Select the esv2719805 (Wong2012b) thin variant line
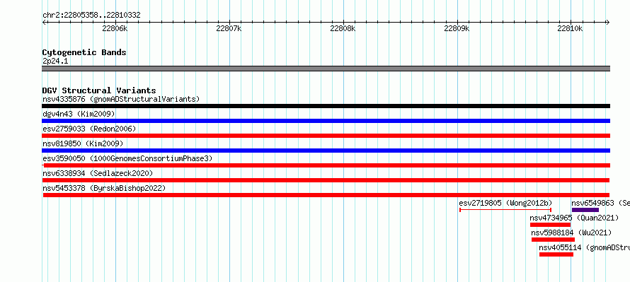Screen dimensions: 630x282 505,210
